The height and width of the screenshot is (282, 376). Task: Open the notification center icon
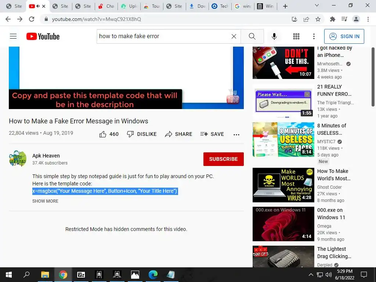pyautogui.click(x=364, y=275)
